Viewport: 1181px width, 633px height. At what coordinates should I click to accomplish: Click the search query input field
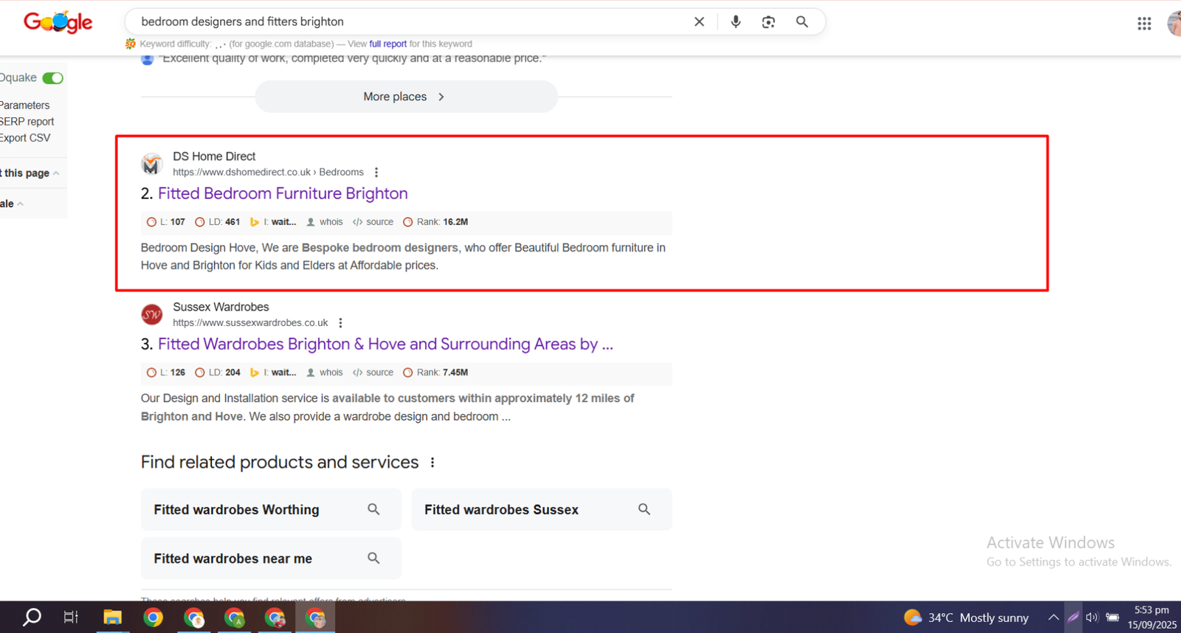406,22
